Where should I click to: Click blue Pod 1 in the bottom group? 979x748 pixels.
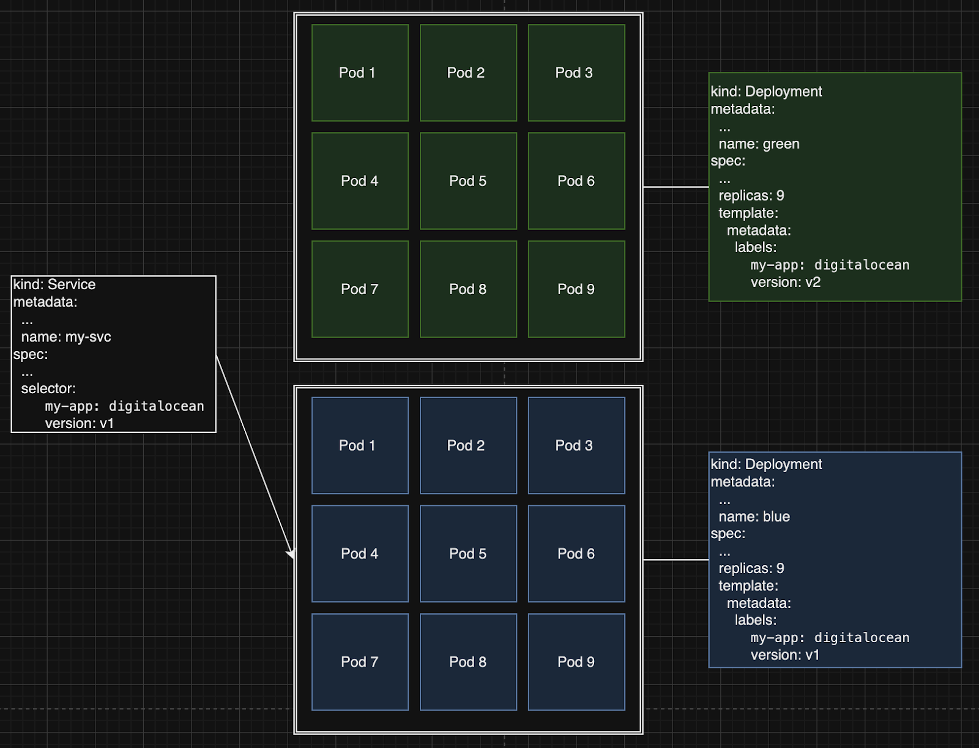point(360,445)
